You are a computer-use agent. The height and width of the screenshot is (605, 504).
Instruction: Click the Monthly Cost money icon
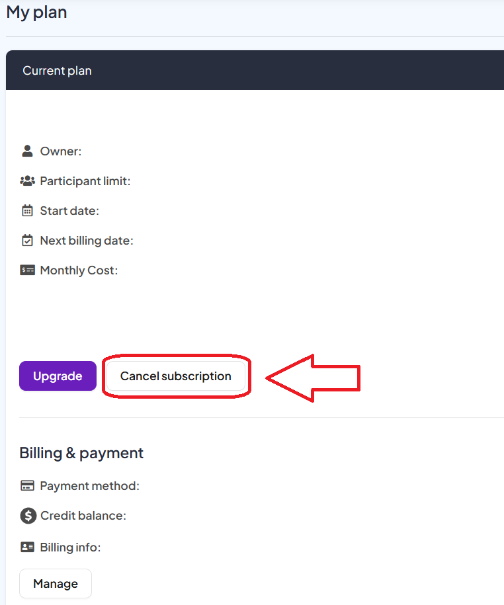(x=27, y=270)
